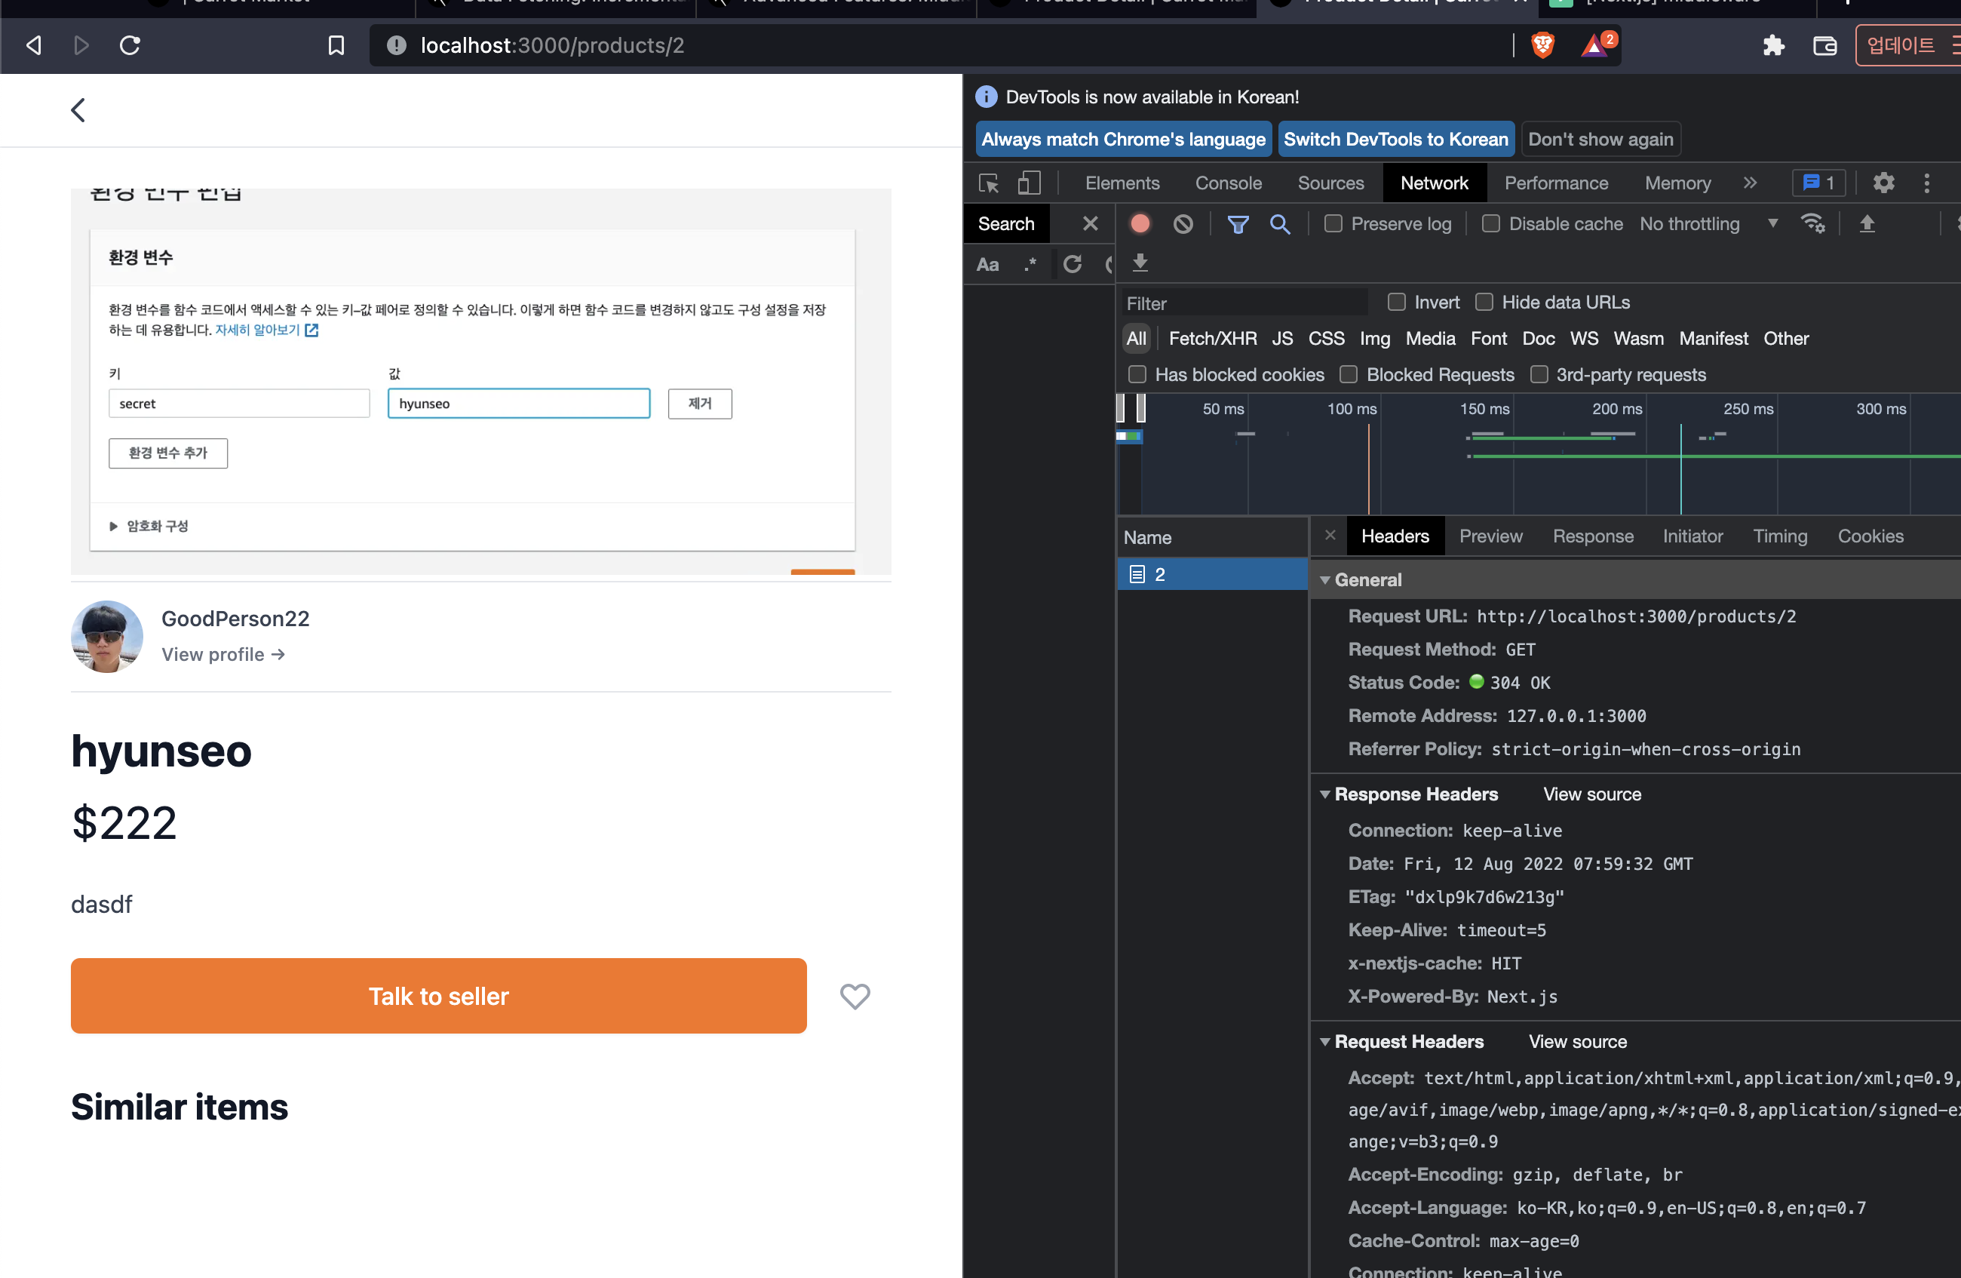Click the Brave shields lion icon
Viewport: 1961px width, 1278px height.
(x=1542, y=45)
